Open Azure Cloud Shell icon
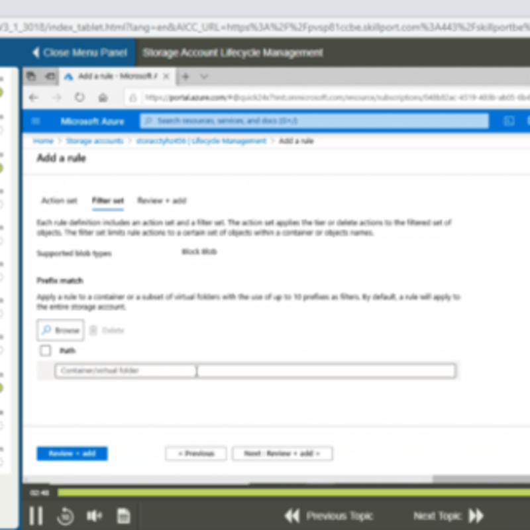The image size is (530, 530). point(509,121)
